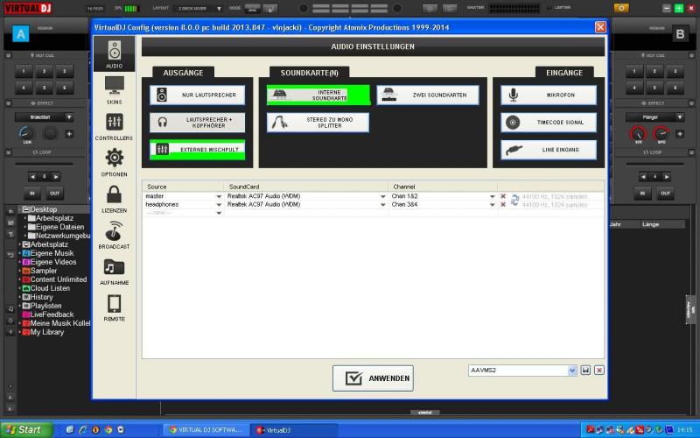Select Nur Lautsprecher output option
Viewport: 700px width, 438px height.
tap(198, 95)
